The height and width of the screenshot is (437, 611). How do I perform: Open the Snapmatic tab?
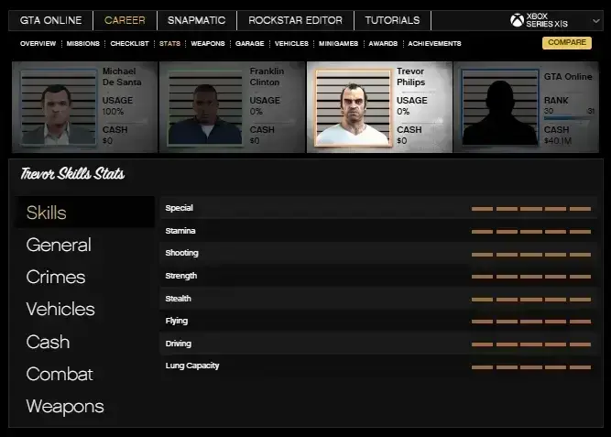tap(196, 20)
